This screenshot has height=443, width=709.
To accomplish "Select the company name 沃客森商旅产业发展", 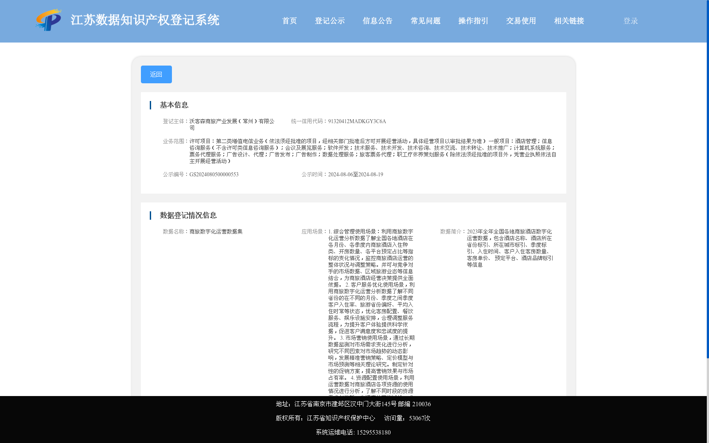I will 232,124.
